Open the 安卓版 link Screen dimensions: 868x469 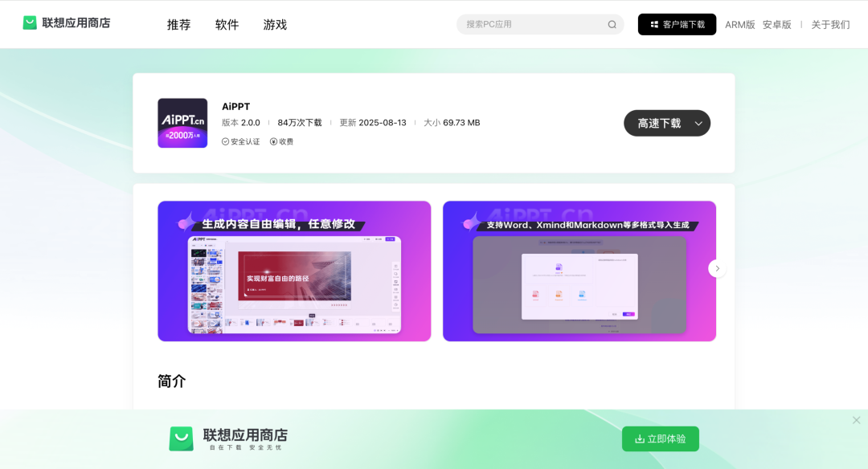[776, 24]
